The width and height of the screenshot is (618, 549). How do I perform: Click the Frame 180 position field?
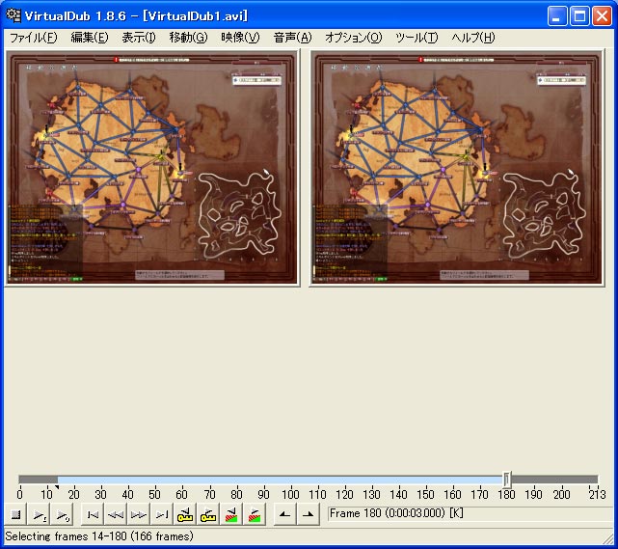pyautogui.click(x=471, y=513)
